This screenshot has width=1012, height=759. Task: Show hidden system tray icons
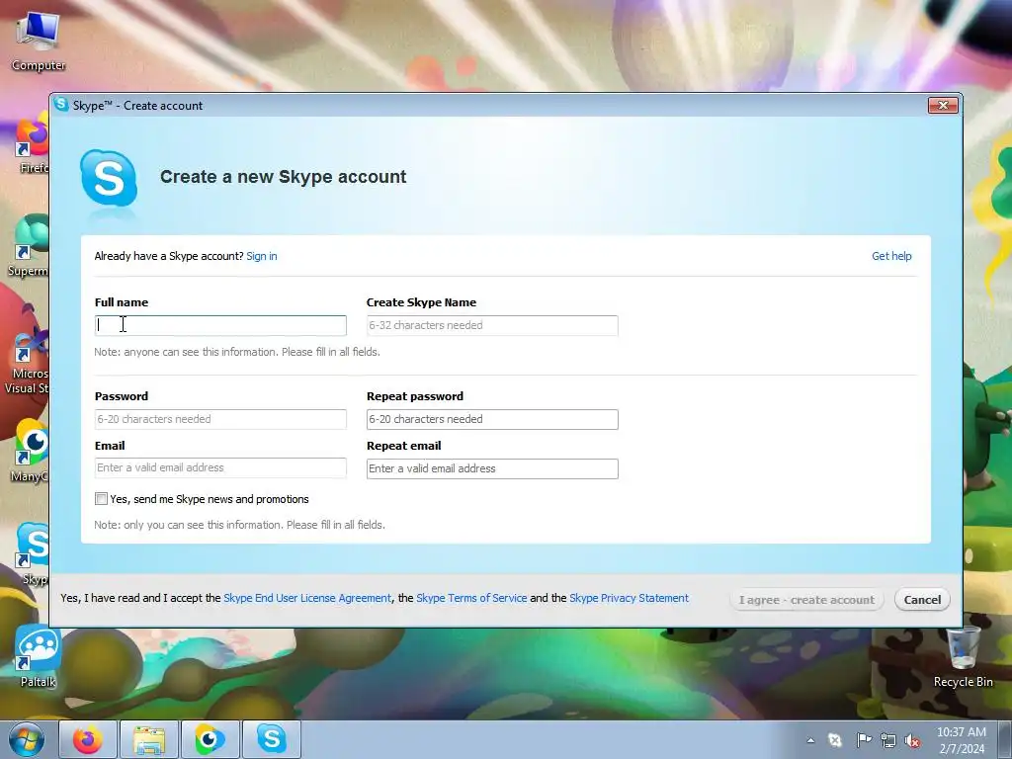[x=810, y=740]
